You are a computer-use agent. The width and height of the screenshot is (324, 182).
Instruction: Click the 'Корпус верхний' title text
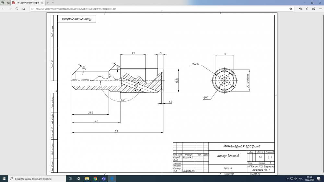(228, 156)
